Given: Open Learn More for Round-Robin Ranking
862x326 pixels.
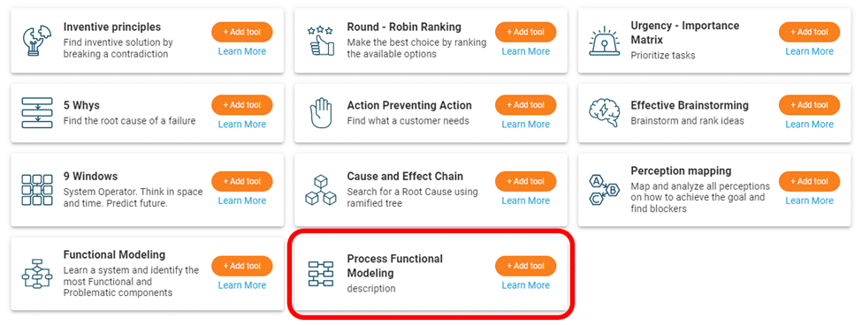Looking at the screenshot, I should (525, 51).
